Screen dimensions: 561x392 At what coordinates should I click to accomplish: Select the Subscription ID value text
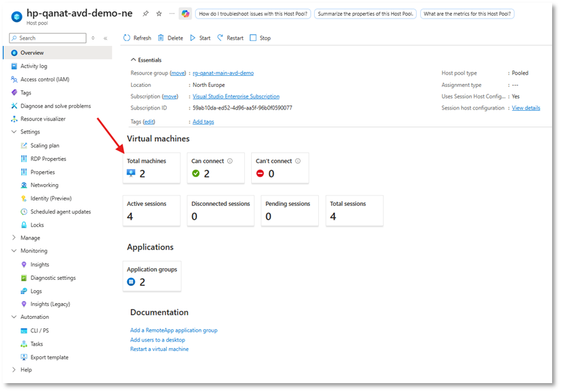pos(242,108)
